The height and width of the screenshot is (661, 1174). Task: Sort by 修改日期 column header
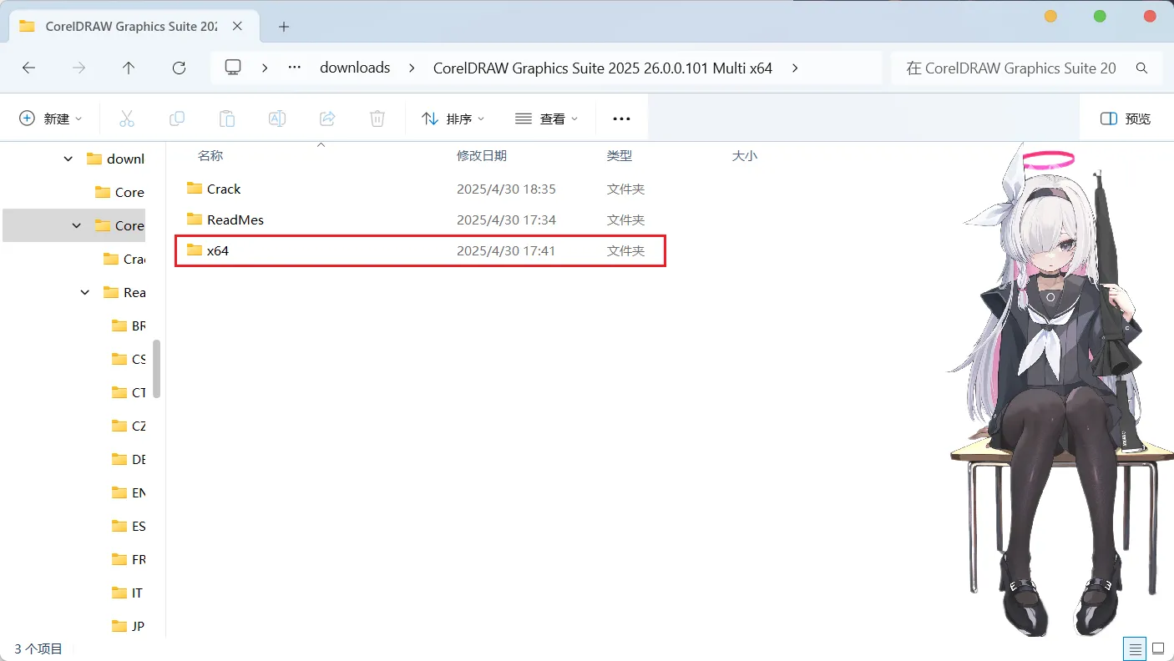pyautogui.click(x=482, y=156)
